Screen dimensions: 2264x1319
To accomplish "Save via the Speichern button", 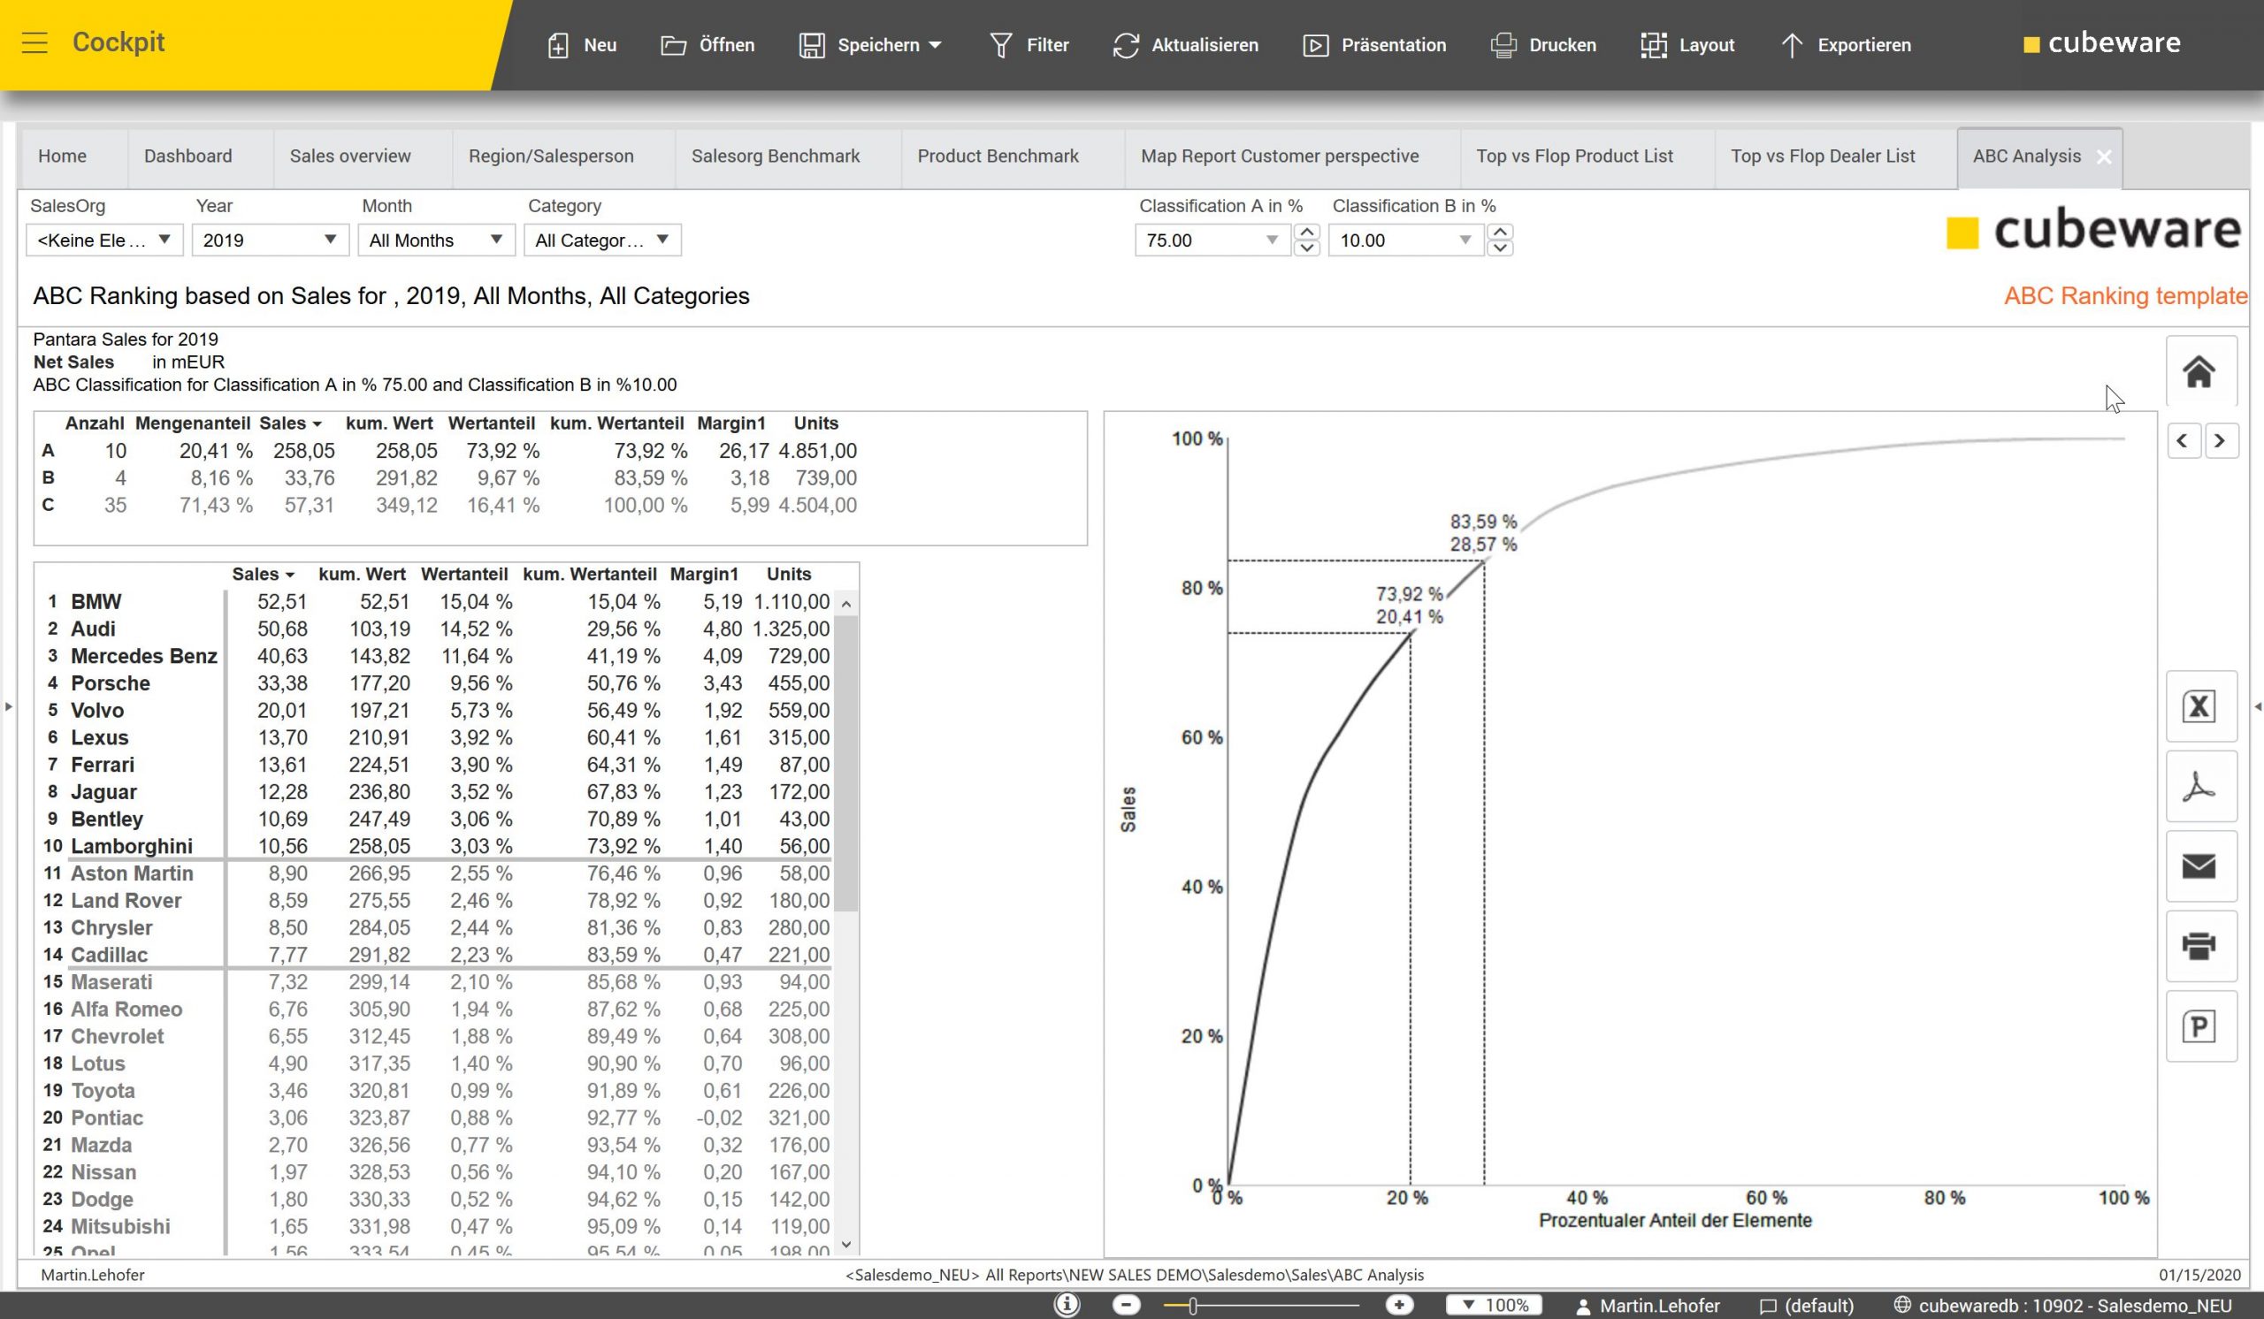I will tap(859, 45).
